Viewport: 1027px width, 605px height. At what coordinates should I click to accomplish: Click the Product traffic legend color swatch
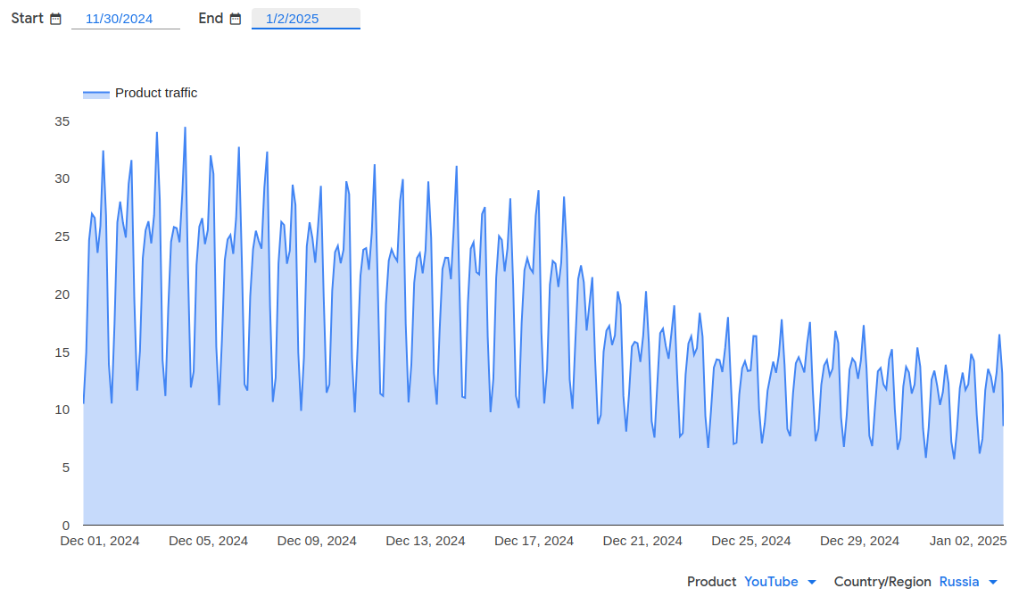tap(96, 95)
